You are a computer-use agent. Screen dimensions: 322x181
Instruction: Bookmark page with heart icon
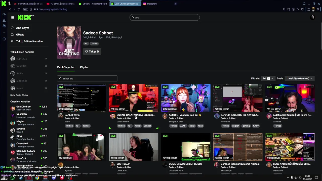302,9
